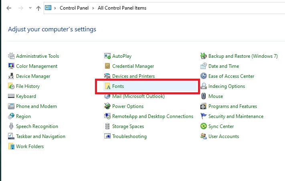285x181 pixels.
Task: Click the Control Panel icon in address bar
Action: pos(48,8)
